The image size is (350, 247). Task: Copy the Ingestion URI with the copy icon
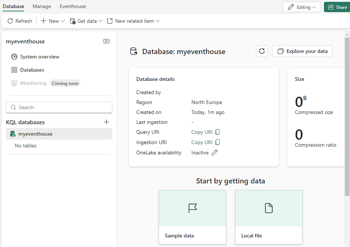point(217,142)
